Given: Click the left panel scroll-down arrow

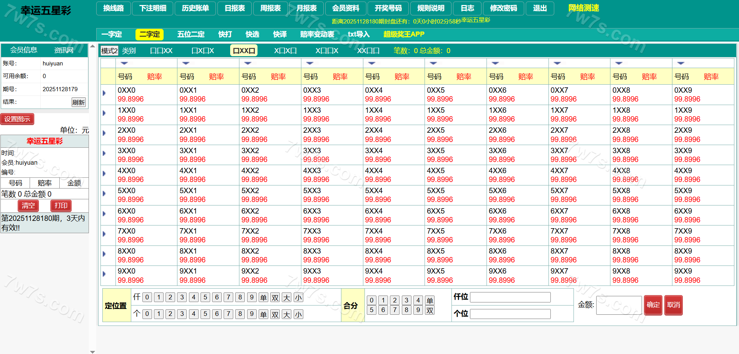Looking at the screenshot, I should (92, 352).
